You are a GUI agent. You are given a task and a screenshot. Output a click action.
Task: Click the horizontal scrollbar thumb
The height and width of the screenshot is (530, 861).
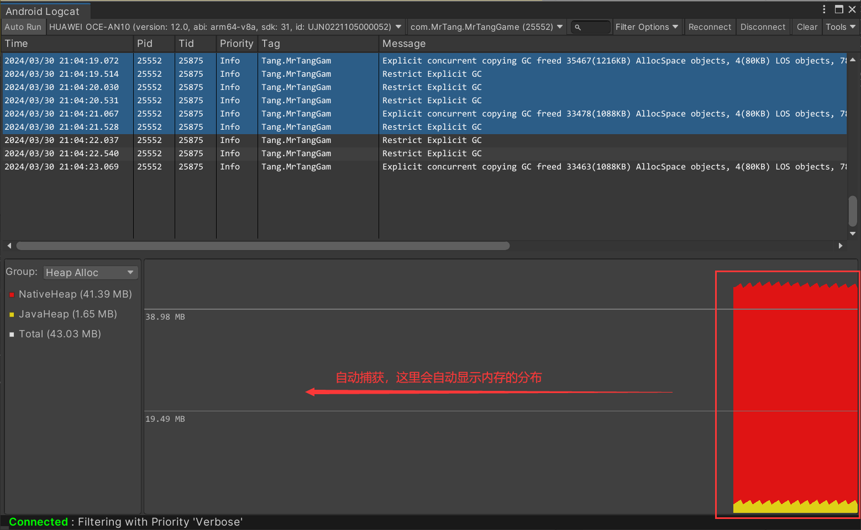pyautogui.click(x=263, y=246)
